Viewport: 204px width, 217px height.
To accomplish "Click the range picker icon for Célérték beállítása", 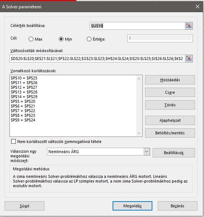I will [189, 26].
